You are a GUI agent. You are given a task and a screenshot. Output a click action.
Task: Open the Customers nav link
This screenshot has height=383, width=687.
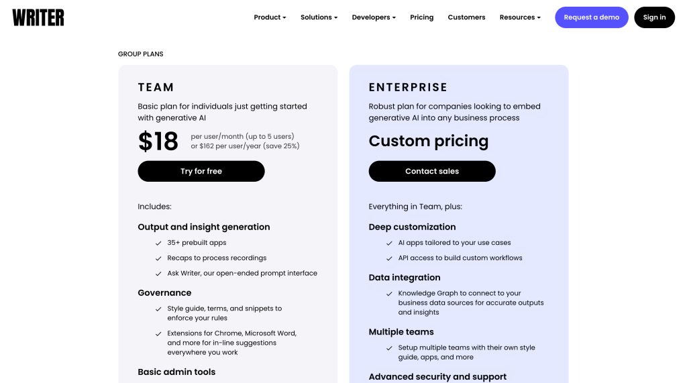pyautogui.click(x=466, y=17)
